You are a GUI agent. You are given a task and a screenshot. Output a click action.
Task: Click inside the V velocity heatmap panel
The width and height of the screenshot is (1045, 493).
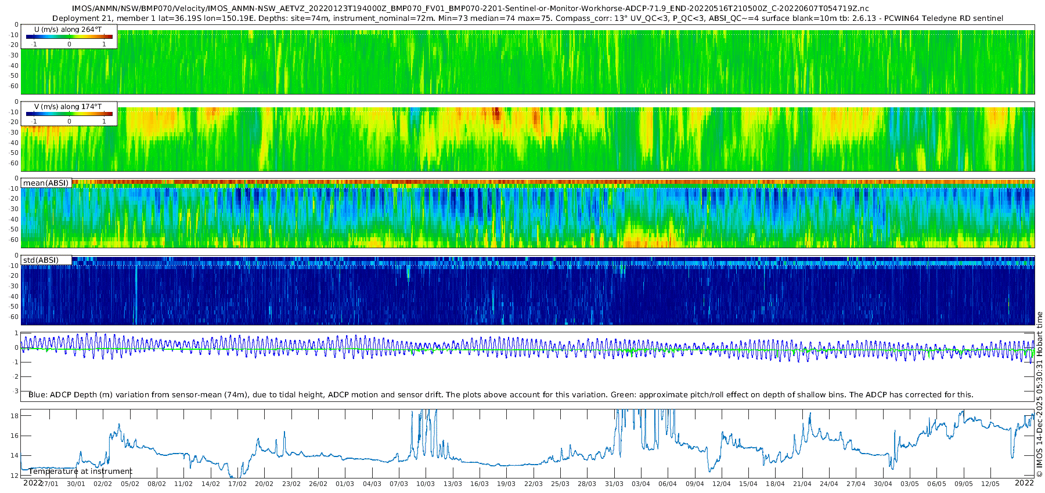(x=527, y=139)
